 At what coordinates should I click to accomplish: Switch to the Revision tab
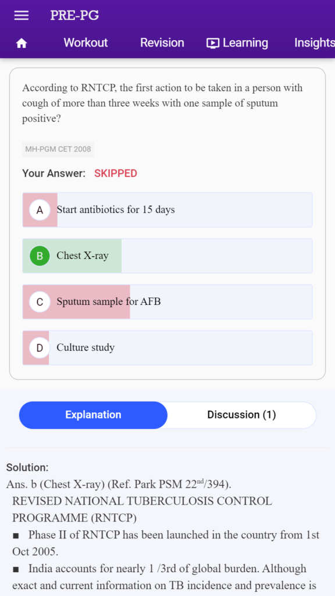point(162,42)
